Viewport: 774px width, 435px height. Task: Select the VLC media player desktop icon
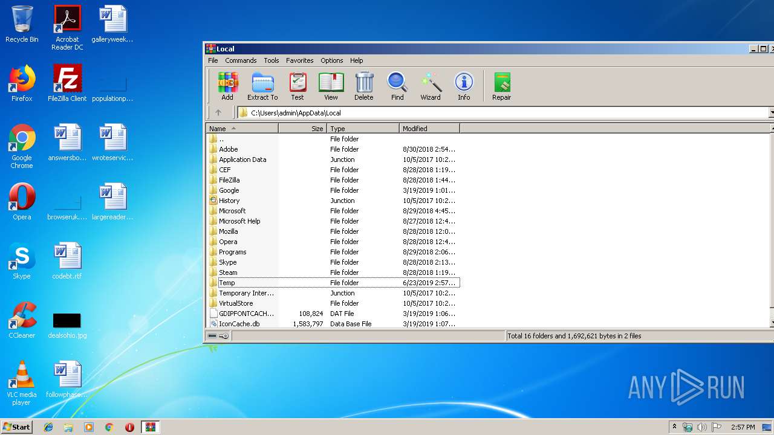[22, 383]
